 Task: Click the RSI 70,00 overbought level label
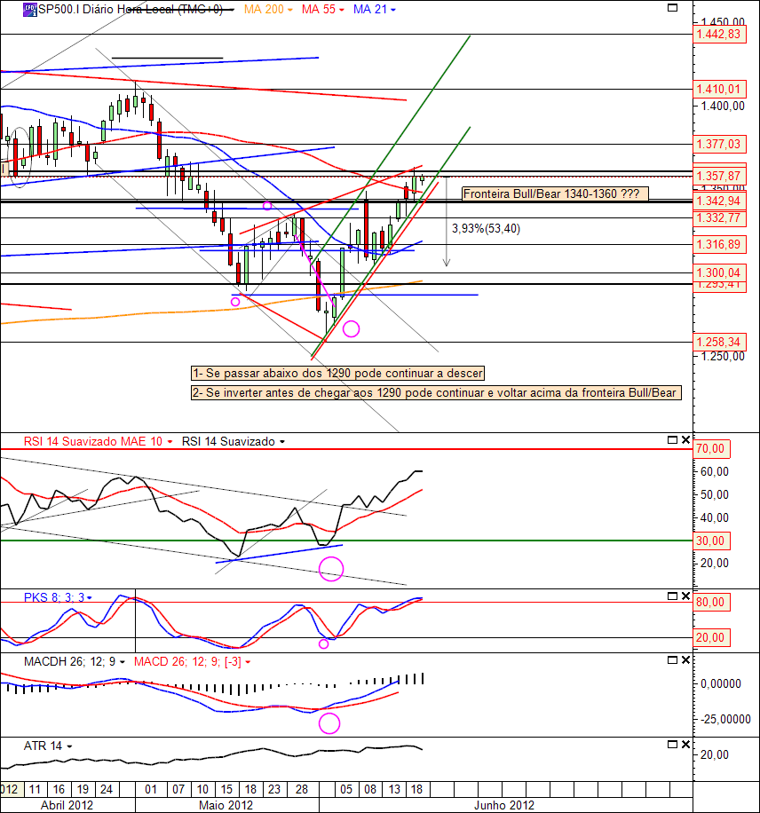(x=712, y=449)
